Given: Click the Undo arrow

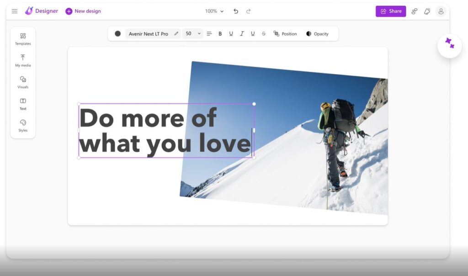Looking at the screenshot, I should pos(236,11).
